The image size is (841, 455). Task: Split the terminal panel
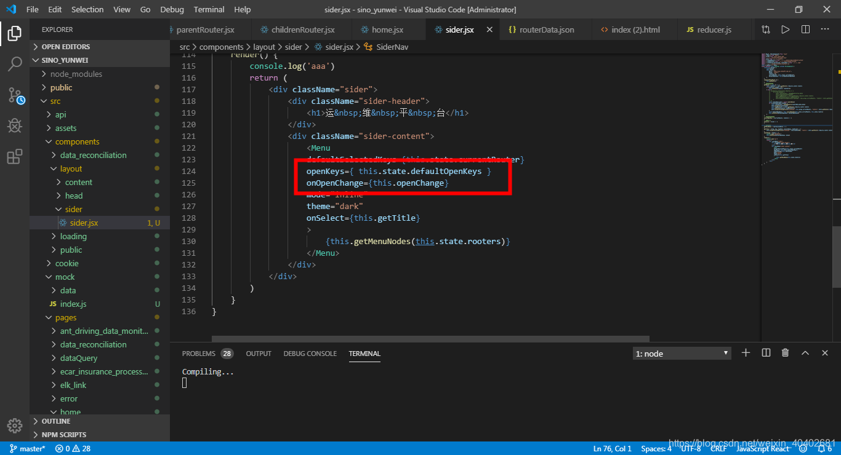(x=766, y=353)
